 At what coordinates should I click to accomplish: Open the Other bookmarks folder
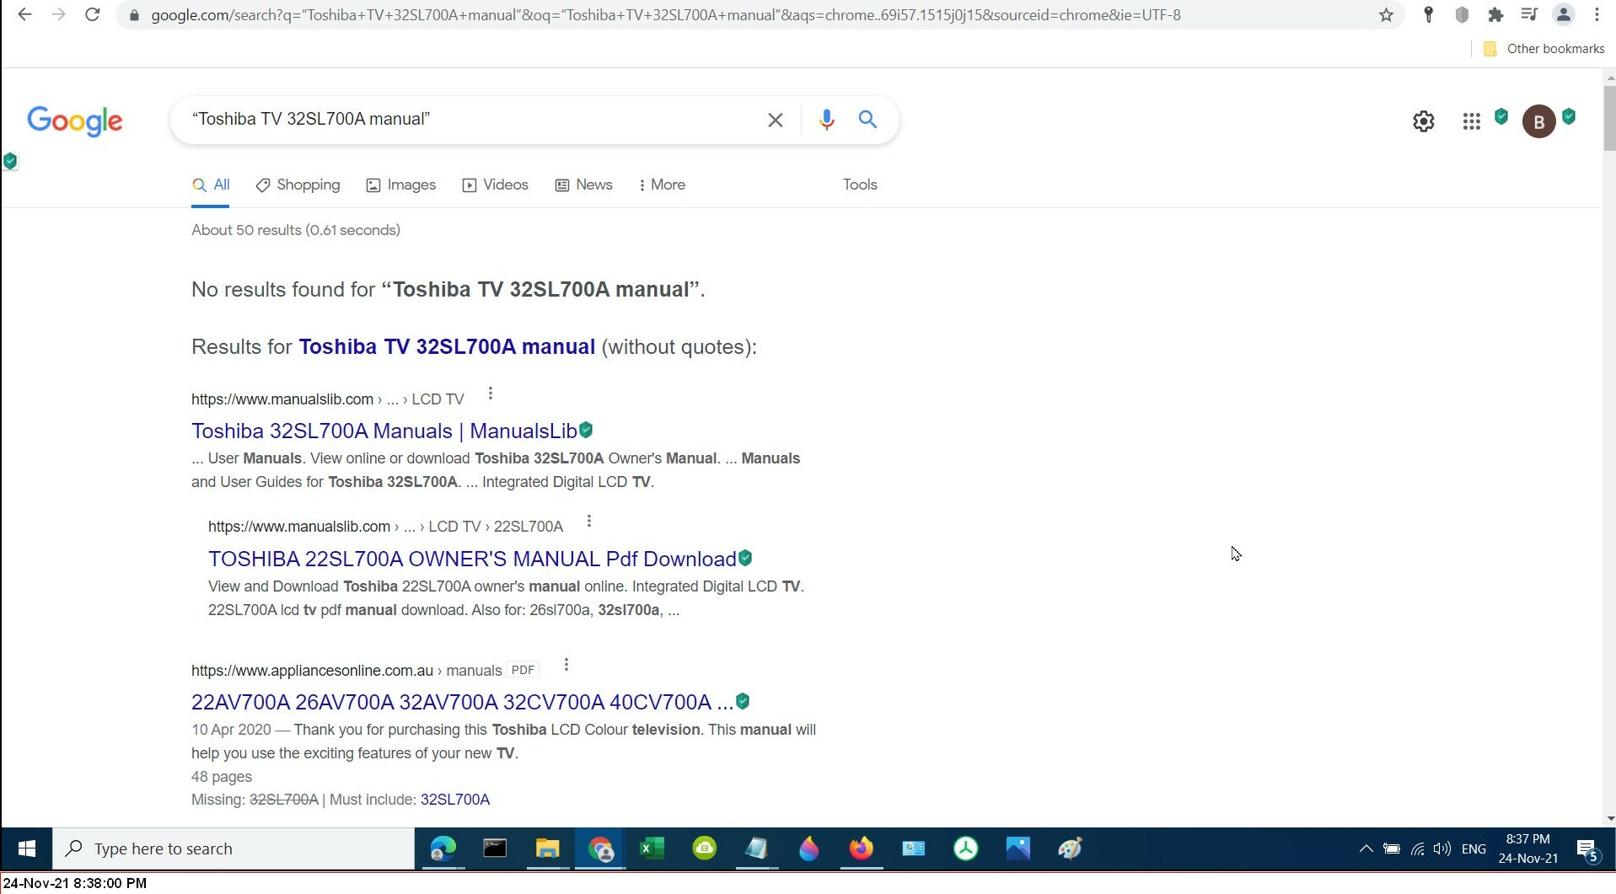coord(1544,49)
